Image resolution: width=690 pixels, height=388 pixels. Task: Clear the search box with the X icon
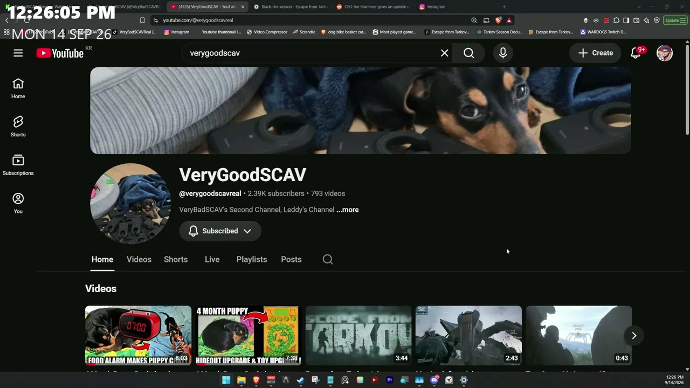[444, 53]
